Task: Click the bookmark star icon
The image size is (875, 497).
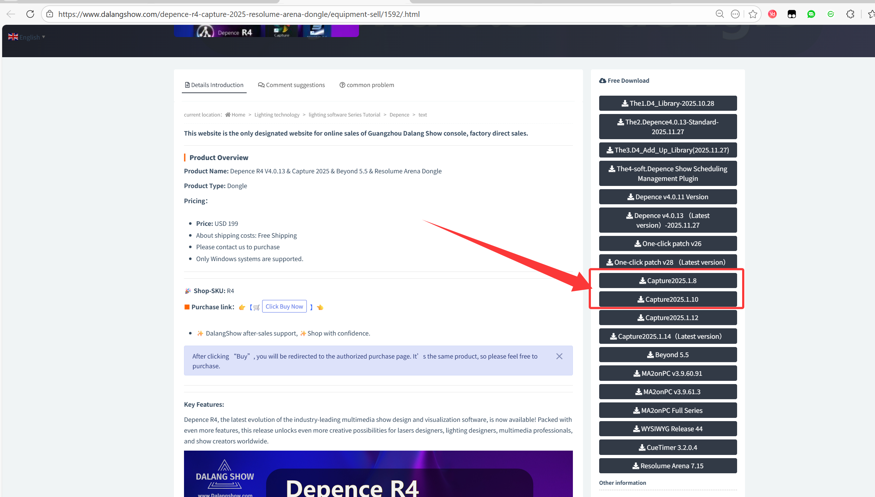Action: 753,14
